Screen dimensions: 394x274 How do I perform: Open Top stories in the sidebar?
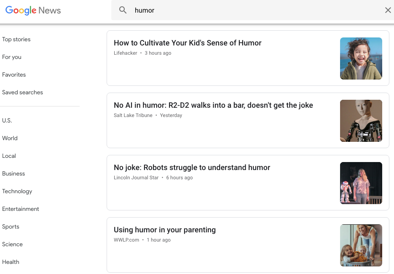click(x=16, y=40)
